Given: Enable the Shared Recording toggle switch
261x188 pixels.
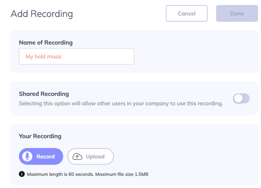Looking at the screenshot, I should click(241, 98).
